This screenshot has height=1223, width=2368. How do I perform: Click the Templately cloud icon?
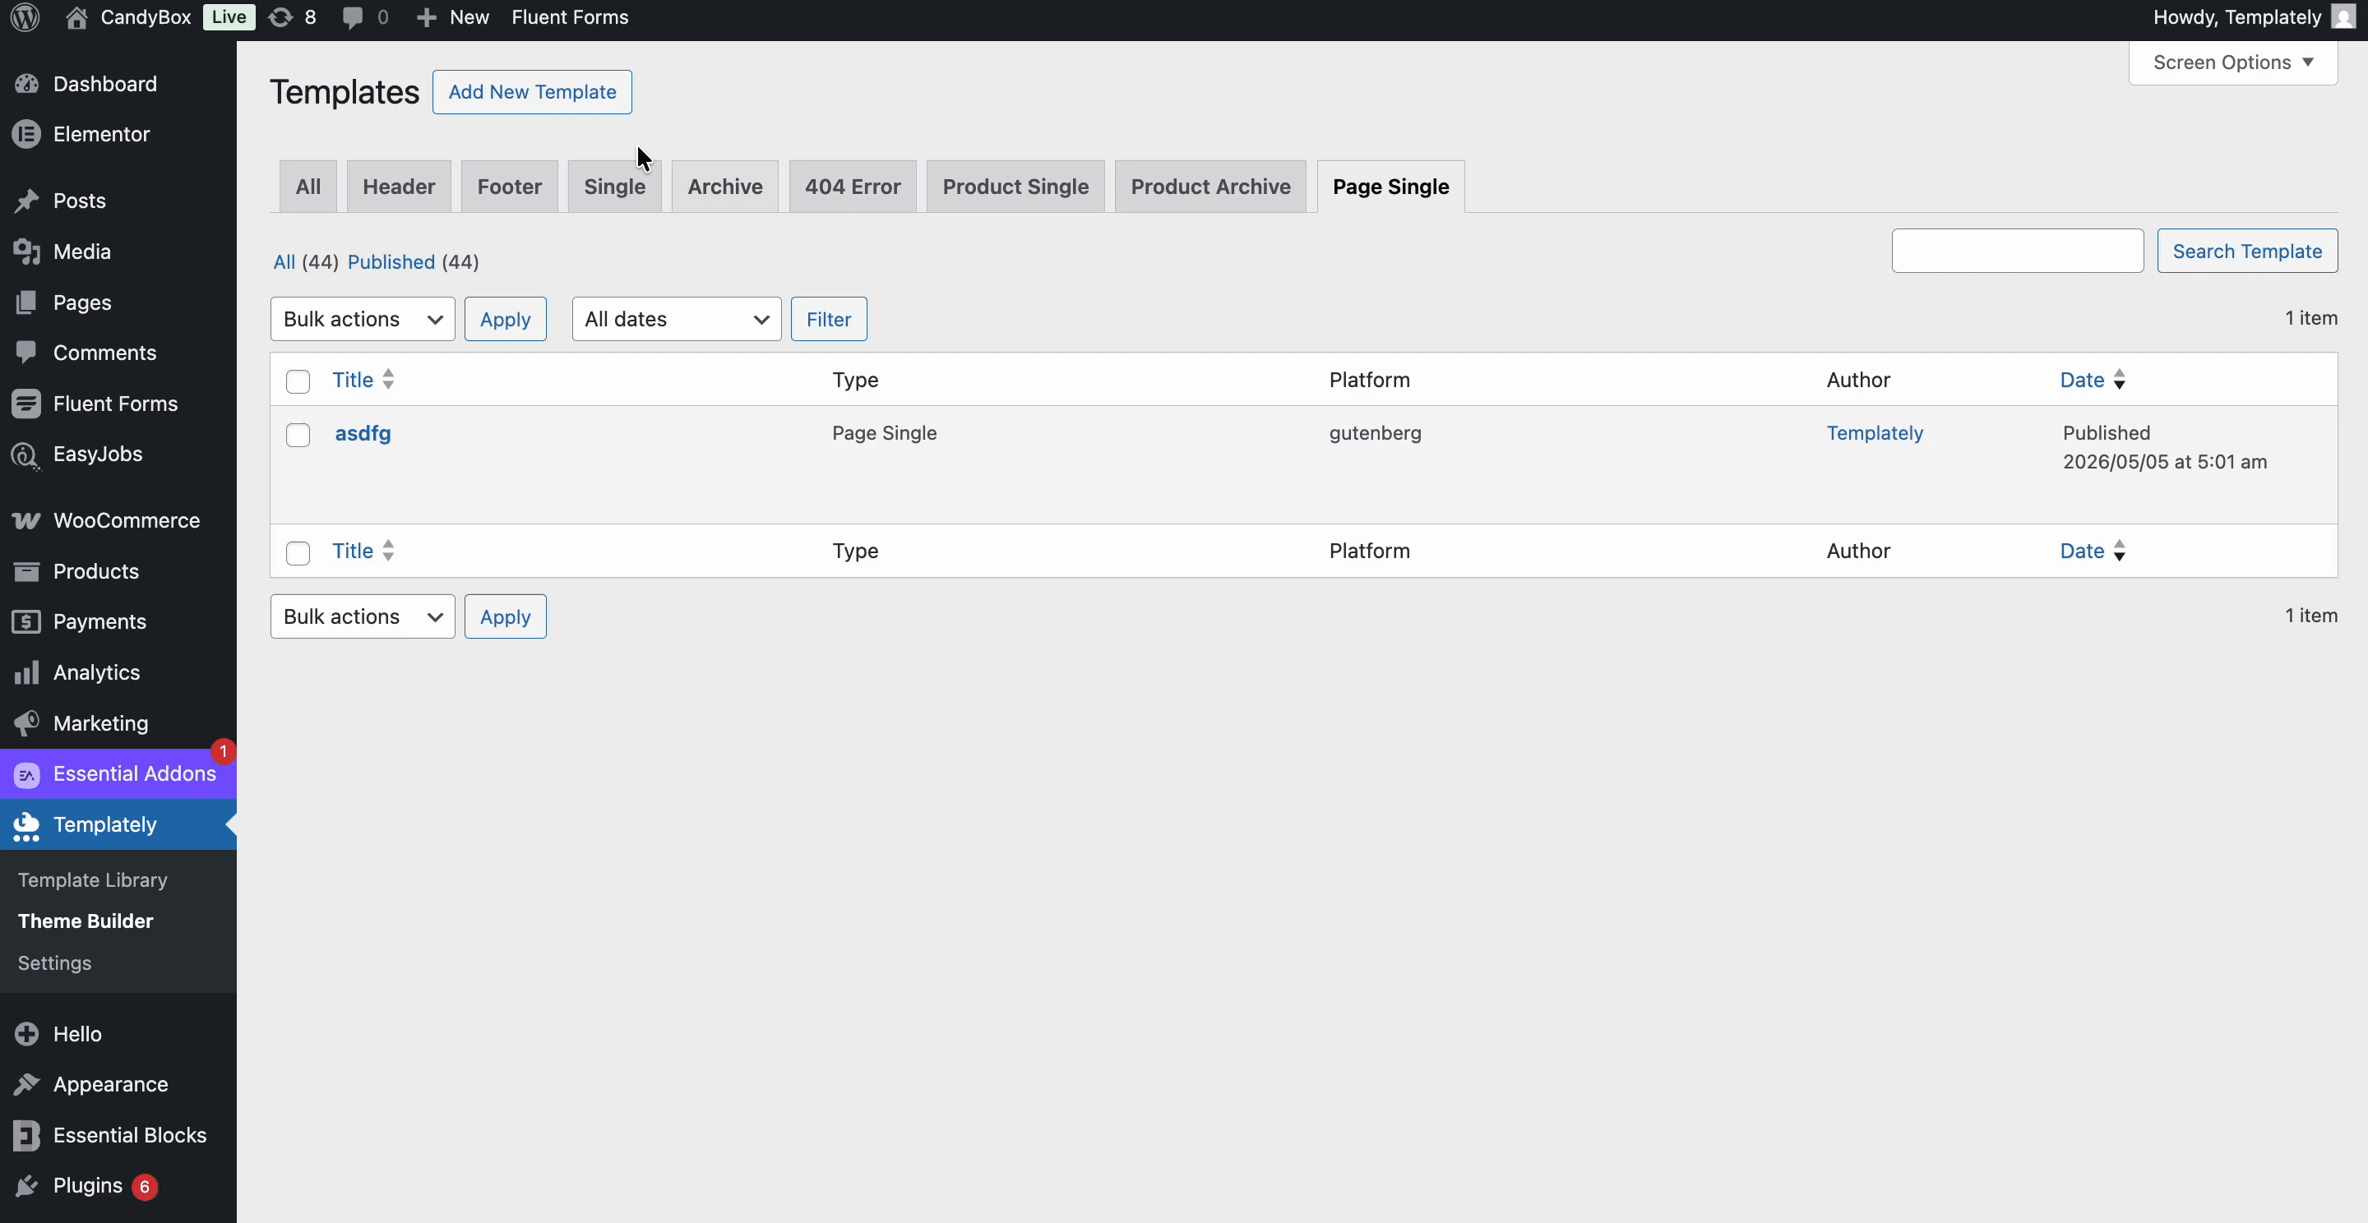click(26, 825)
